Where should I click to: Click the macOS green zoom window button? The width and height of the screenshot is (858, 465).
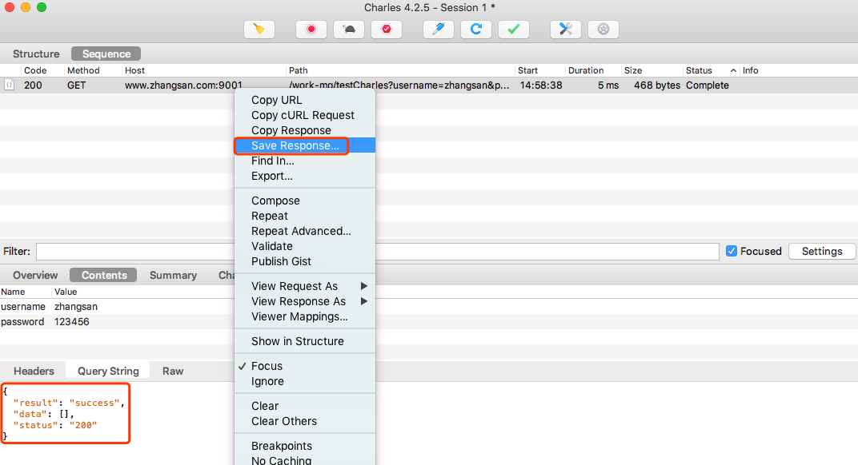(42, 7)
